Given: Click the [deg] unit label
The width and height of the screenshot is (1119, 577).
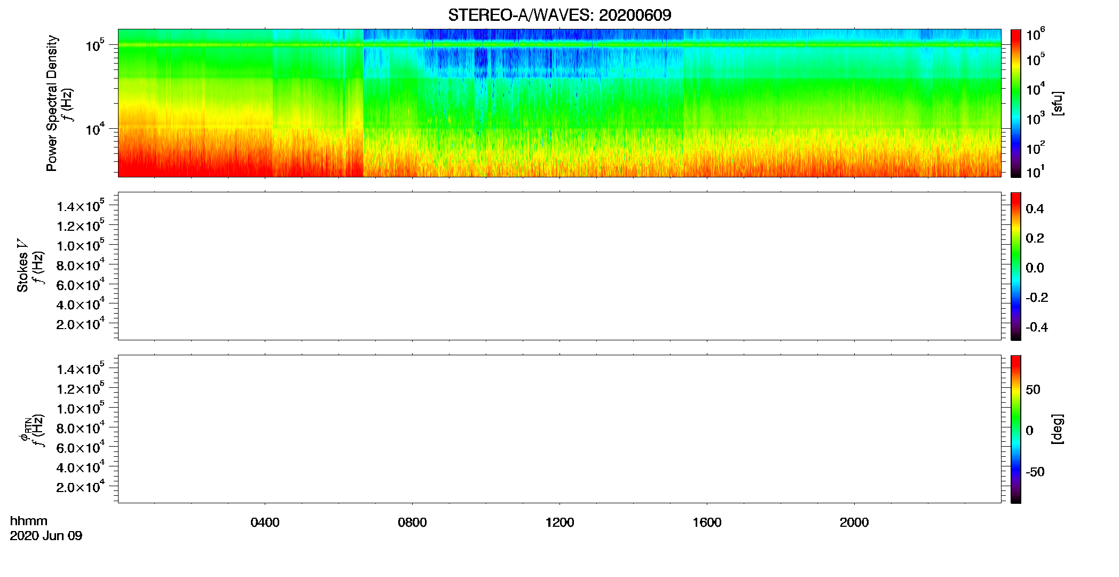Looking at the screenshot, I should [1057, 429].
